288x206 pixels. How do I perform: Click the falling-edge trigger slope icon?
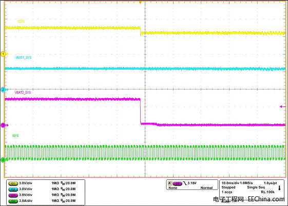point(185,183)
